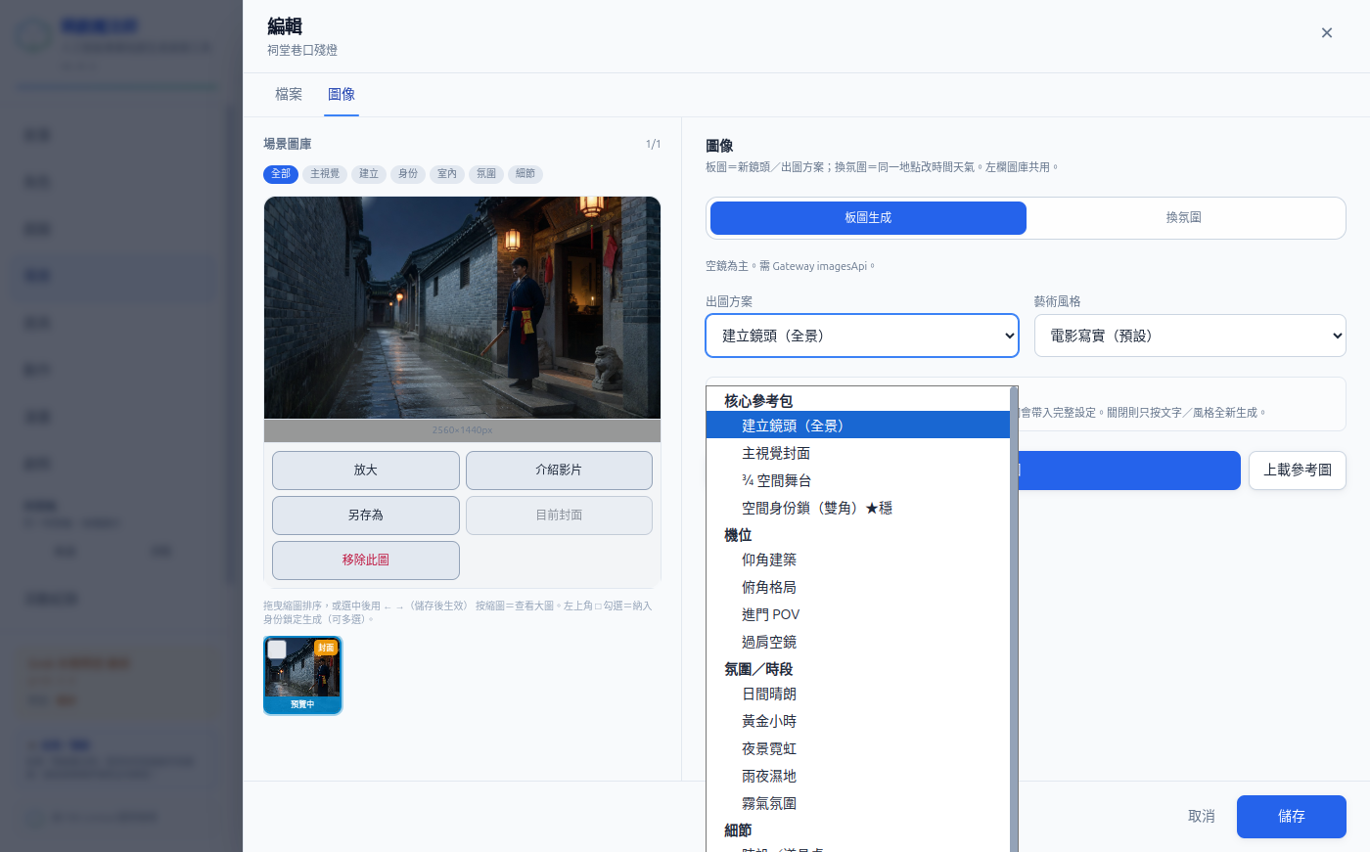Choose 雨夜濕地 option
This screenshot has height=852, width=1370.
pos(858,776)
